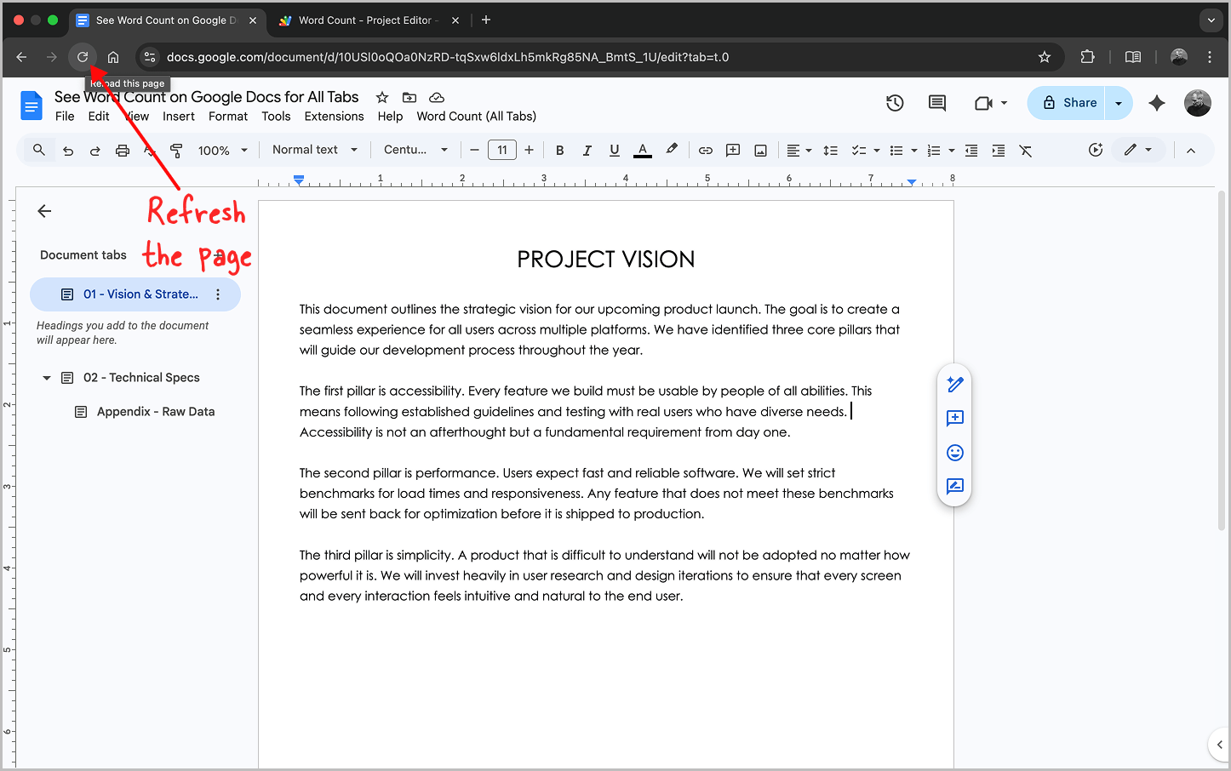Open the word count extension menu "Word Count (All Tabs)"
This screenshot has width=1231, height=771.
476,116
